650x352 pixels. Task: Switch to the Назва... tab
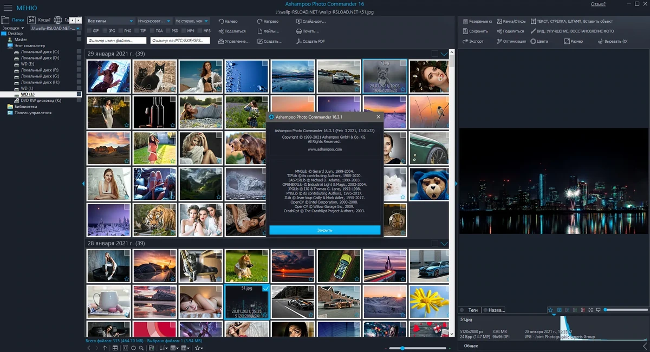pos(494,310)
